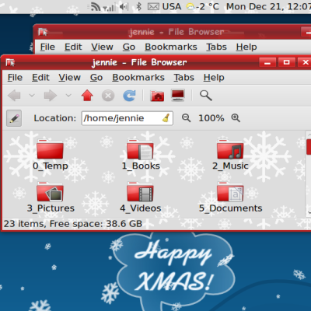
Task: Open the Tabs menu in the back window
Action: 216,47
